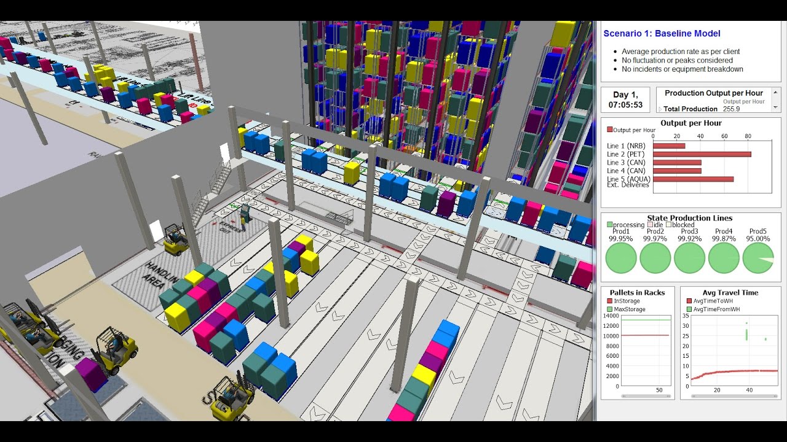
Task: Click the 'Avg Travel Time' chart title
Action: click(x=730, y=293)
